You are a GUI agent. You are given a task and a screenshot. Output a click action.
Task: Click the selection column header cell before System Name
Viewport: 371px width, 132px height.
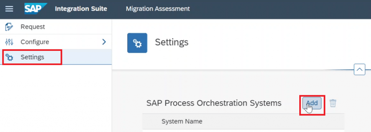[150, 122]
